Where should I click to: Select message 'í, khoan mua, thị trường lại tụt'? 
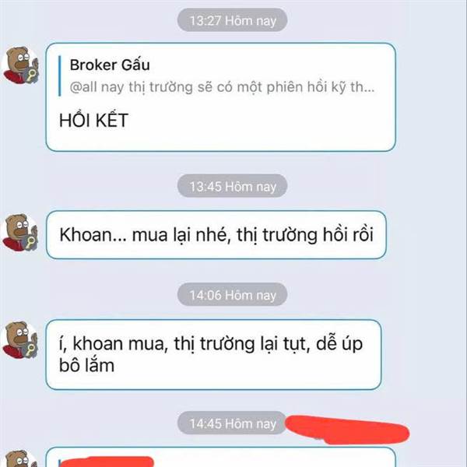click(213, 354)
